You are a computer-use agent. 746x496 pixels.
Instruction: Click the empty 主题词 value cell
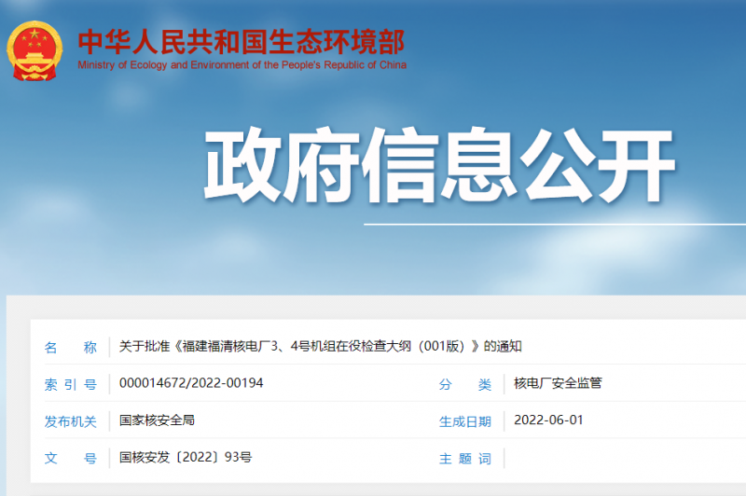tap(615, 458)
